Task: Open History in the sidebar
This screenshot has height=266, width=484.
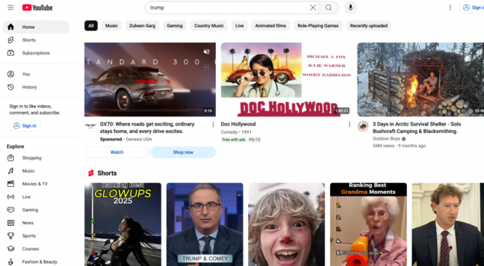Action: [x=36, y=87]
